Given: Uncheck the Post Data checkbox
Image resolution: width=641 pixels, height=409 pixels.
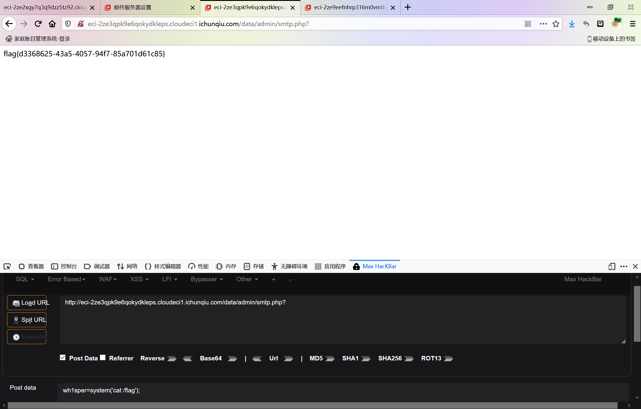Looking at the screenshot, I should click(x=63, y=357).
